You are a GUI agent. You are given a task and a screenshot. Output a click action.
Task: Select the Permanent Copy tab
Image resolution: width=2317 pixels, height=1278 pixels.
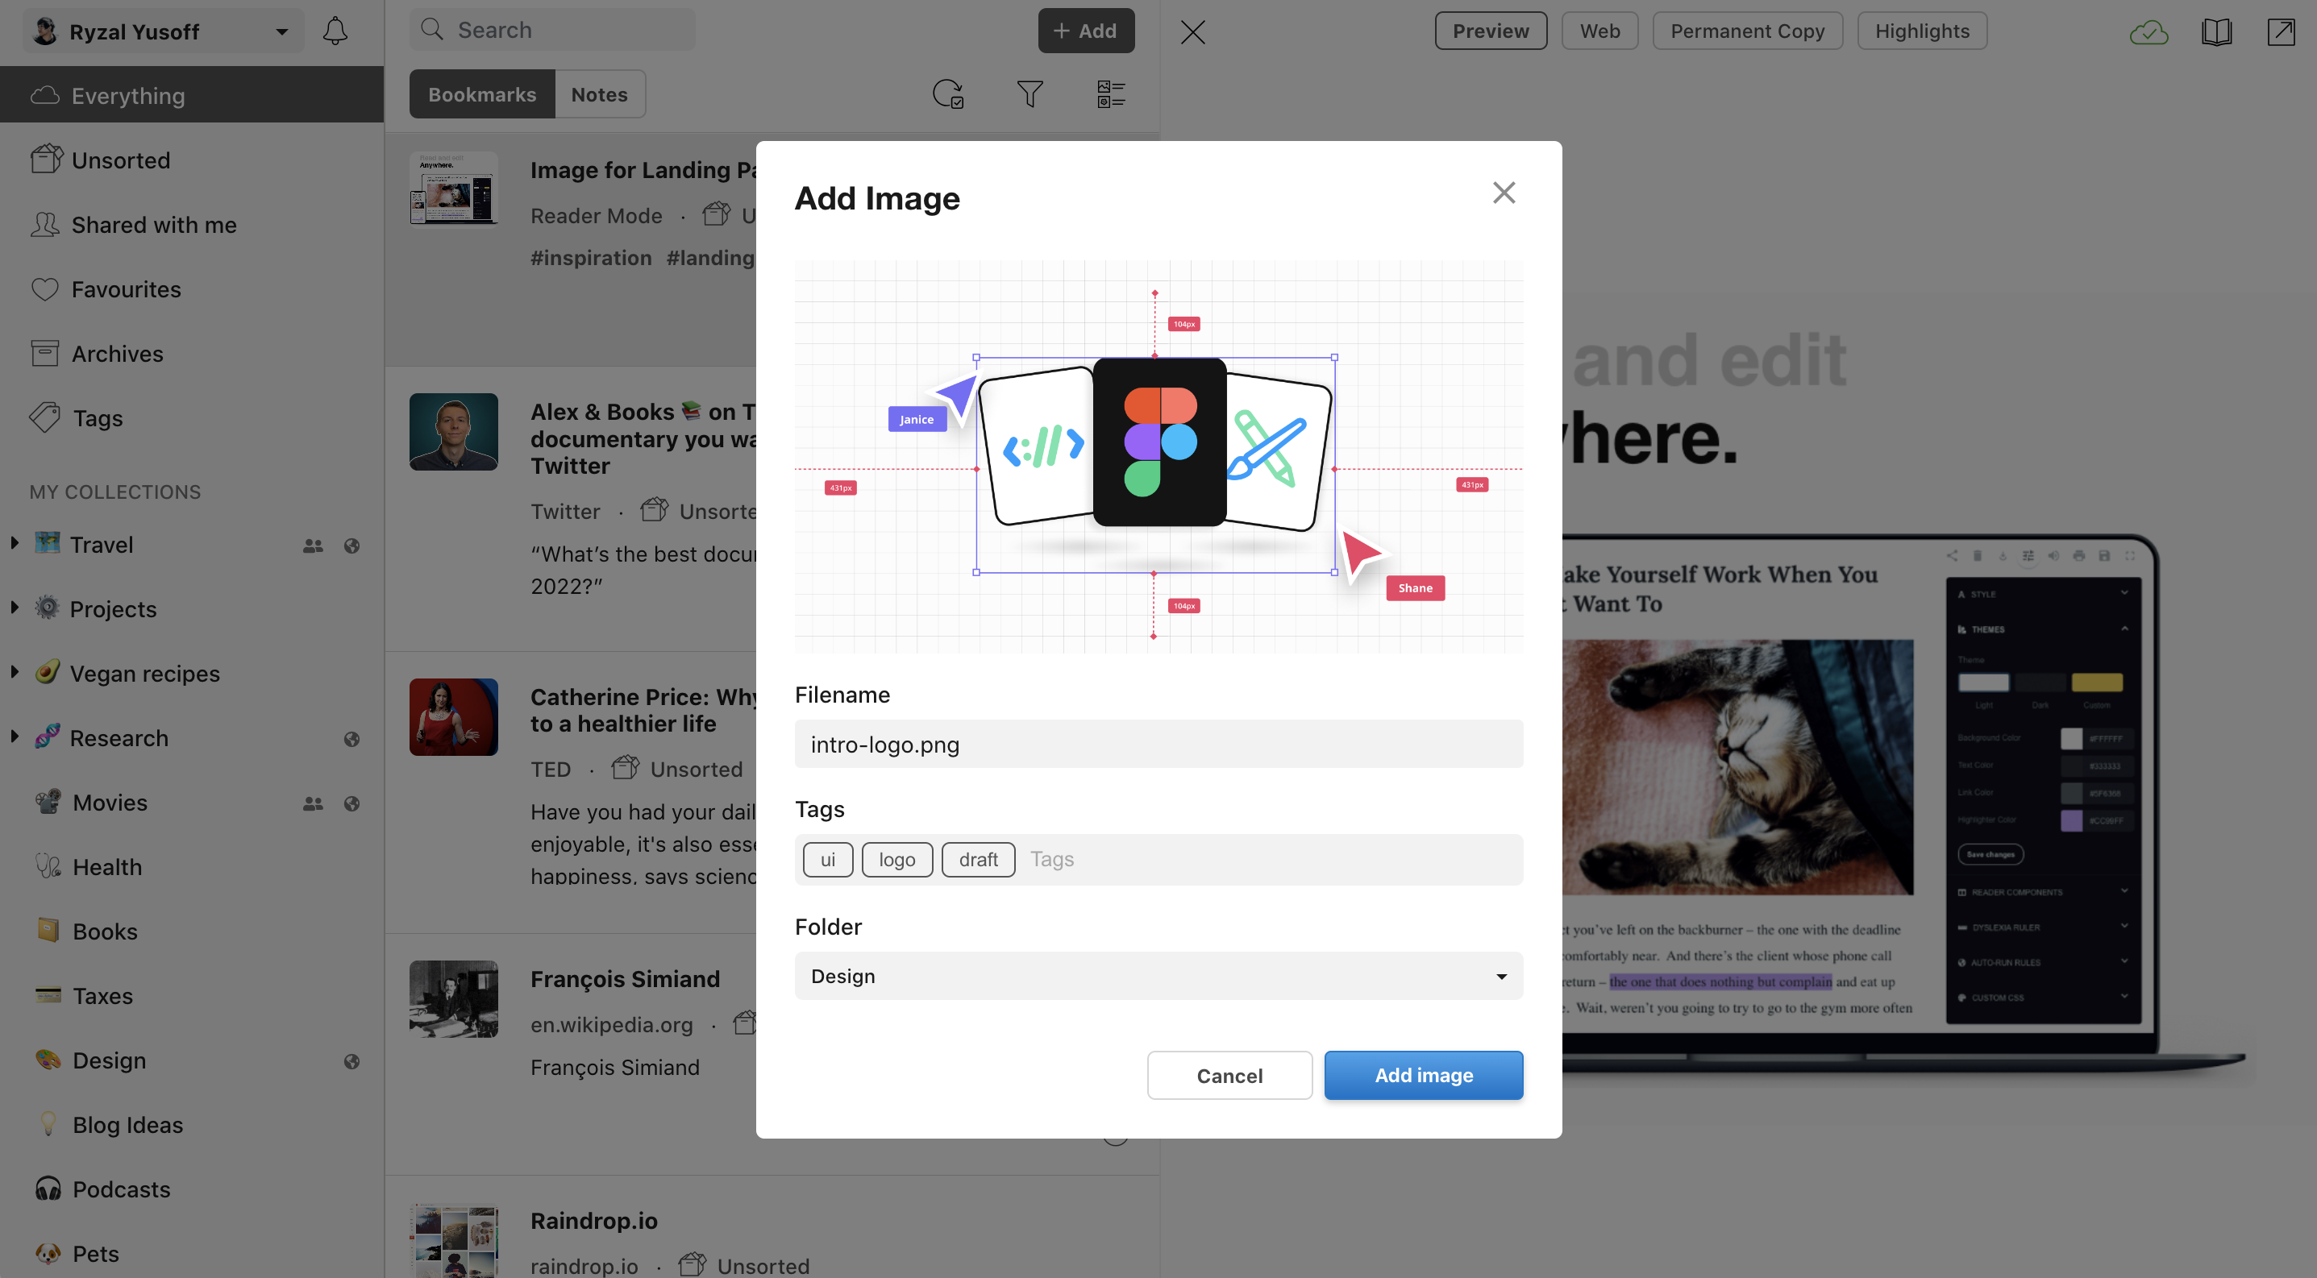[x=1747, y=31]
